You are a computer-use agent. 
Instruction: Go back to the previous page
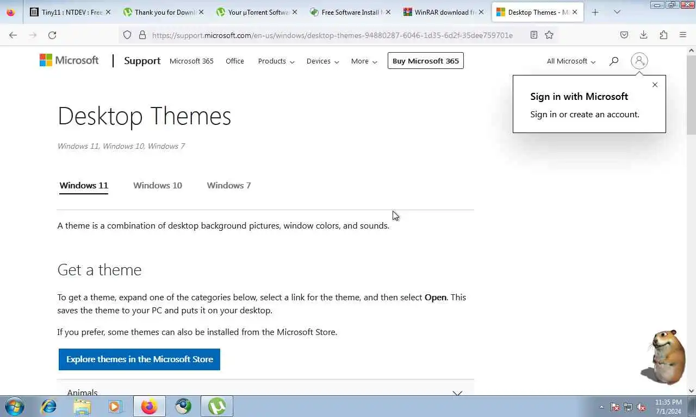[13, 35]
